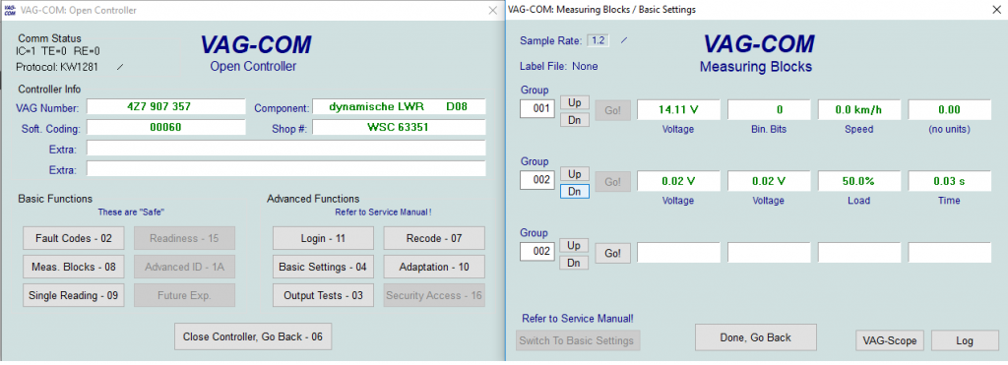This screenshot has width=1008, height=365.
Task: Click the first Group number field showing 001
Action: pyautogui.click(x=537, y=109)
